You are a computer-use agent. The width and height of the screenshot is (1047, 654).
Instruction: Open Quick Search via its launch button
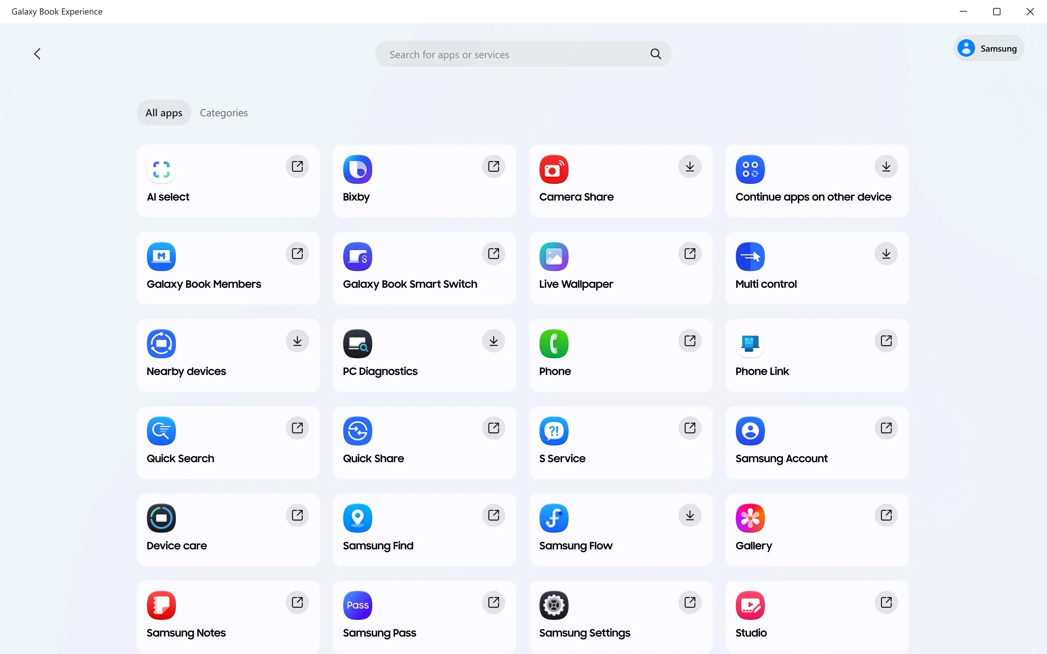tap(297, 428)
